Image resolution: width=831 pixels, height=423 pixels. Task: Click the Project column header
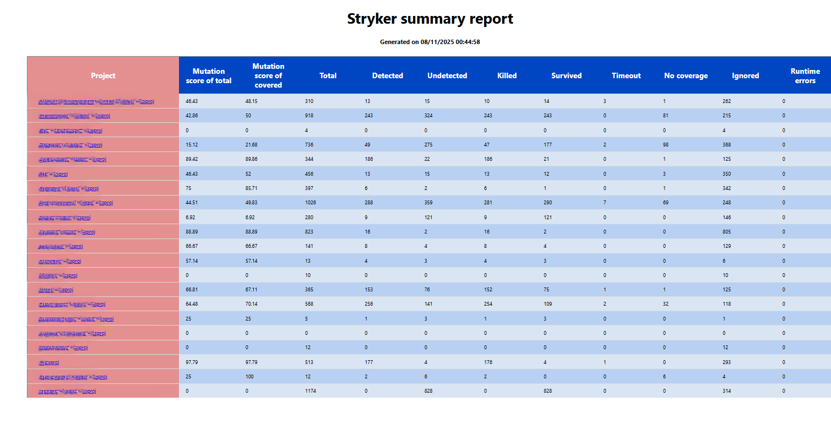click(x=103, y=75)
